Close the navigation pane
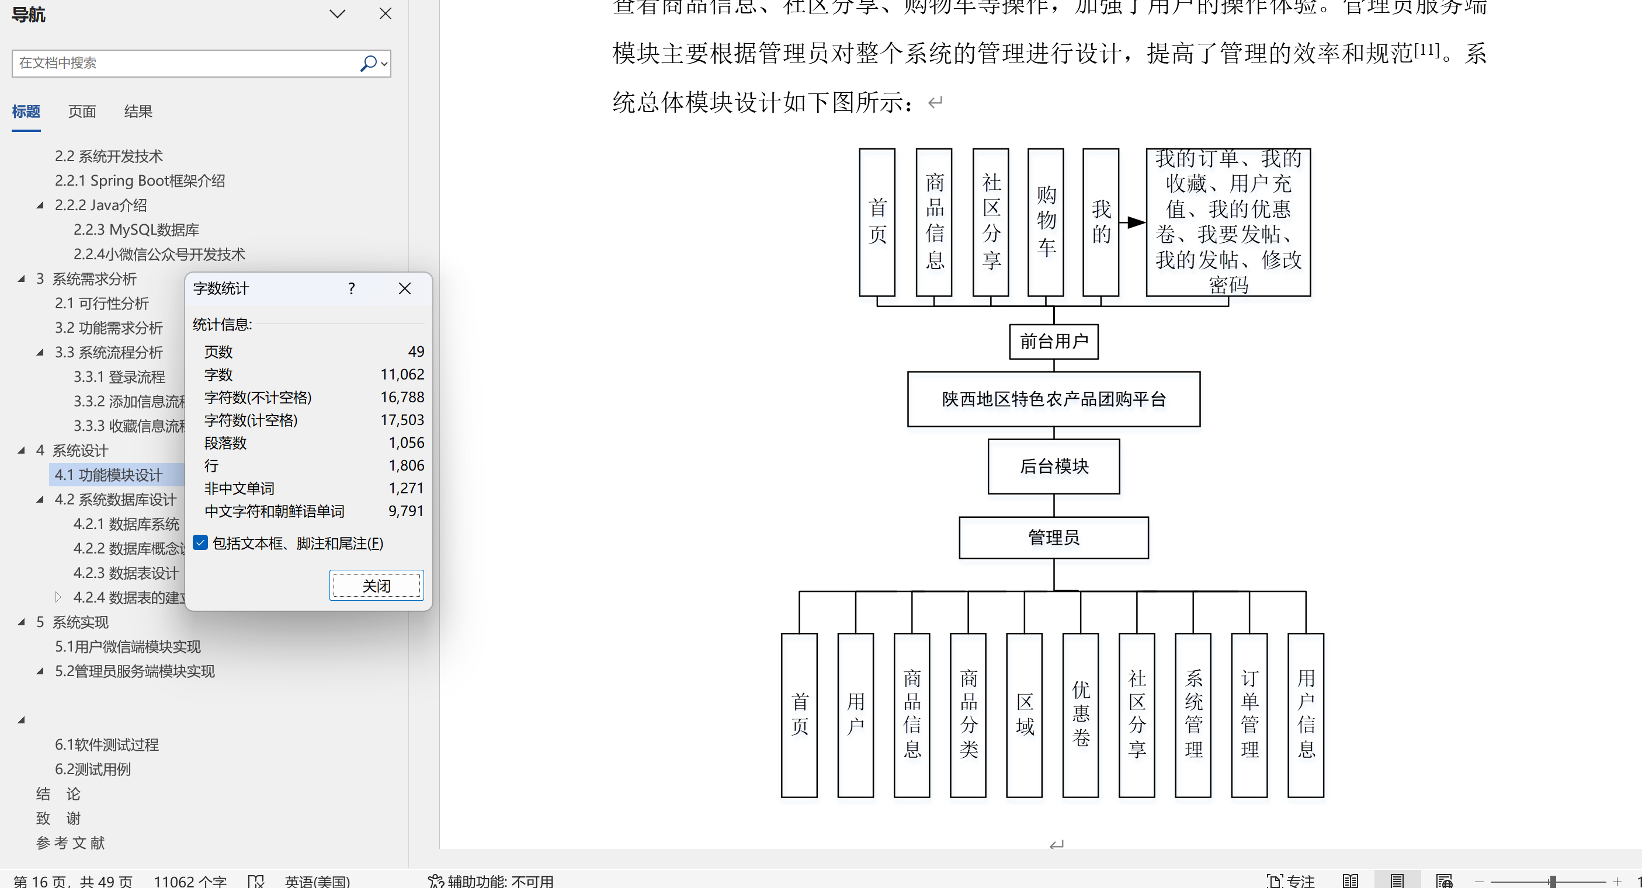The height and width of the screenshot is (888, 1642). pos(386,14)
